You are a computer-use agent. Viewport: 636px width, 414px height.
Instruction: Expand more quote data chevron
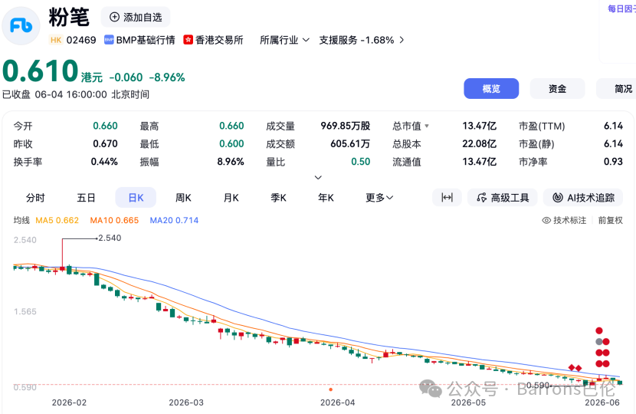[x=319, y=177]
